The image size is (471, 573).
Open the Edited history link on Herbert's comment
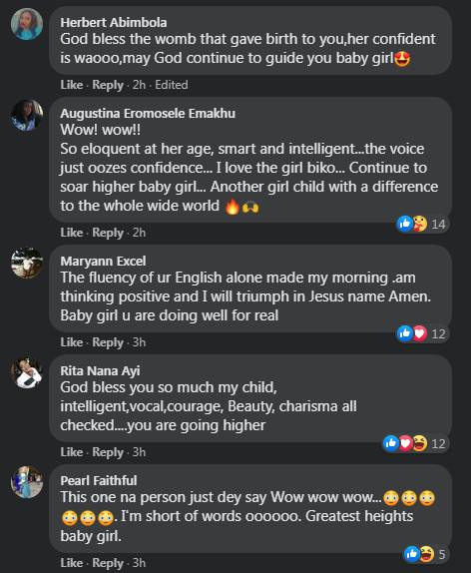(172, 85)
